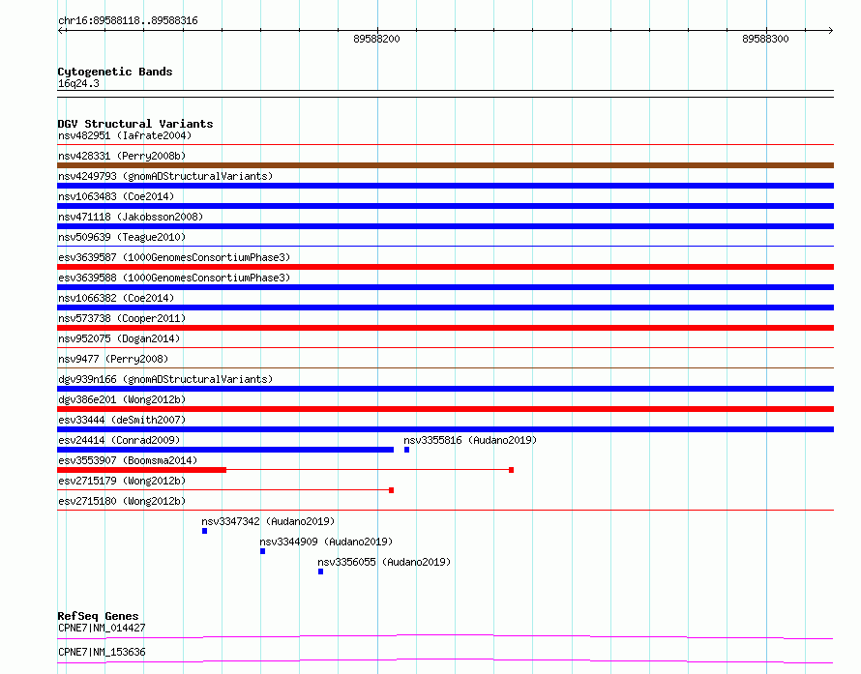Open nsv9477 (Perry2008) label
This screenshot has height=674, width=861.
click(113, 359)
